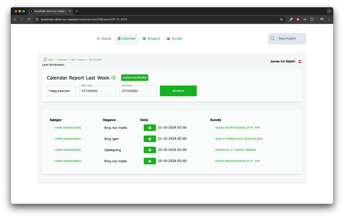Click the home icon in the breadcrumb
The image size is (344, 218).
coord(45,60)
